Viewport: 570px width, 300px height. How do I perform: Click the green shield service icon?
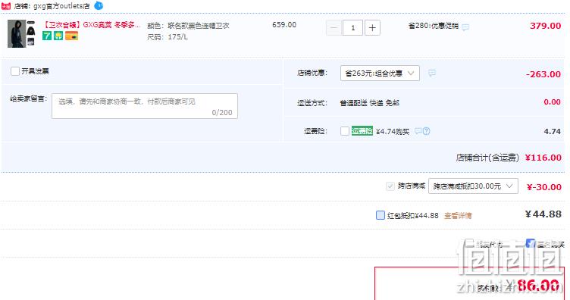[58, 36]
